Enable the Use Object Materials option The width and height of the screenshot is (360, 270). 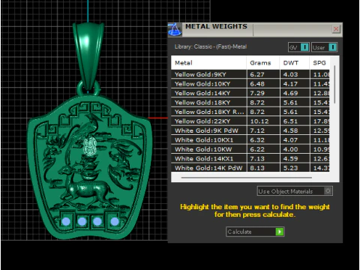[295, 191]
